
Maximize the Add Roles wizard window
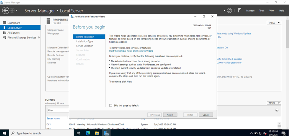coord(204,17)
